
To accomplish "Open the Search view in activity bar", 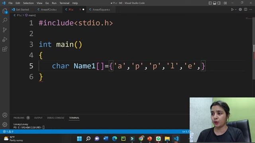I will [5, 20].
